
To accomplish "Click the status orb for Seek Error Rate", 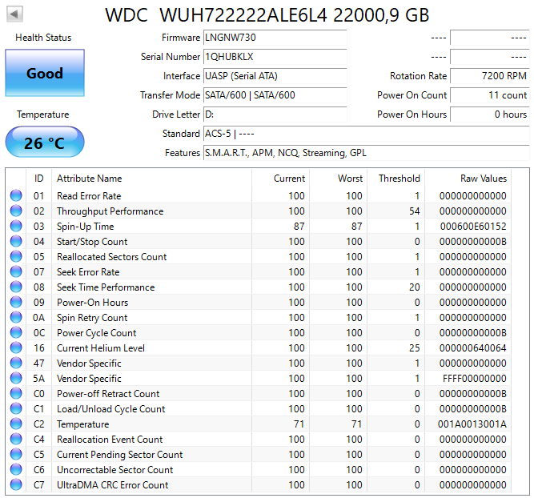I will (x=16, y=271).
